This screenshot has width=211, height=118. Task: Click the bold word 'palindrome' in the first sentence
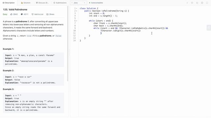click(x=21, y=21)
